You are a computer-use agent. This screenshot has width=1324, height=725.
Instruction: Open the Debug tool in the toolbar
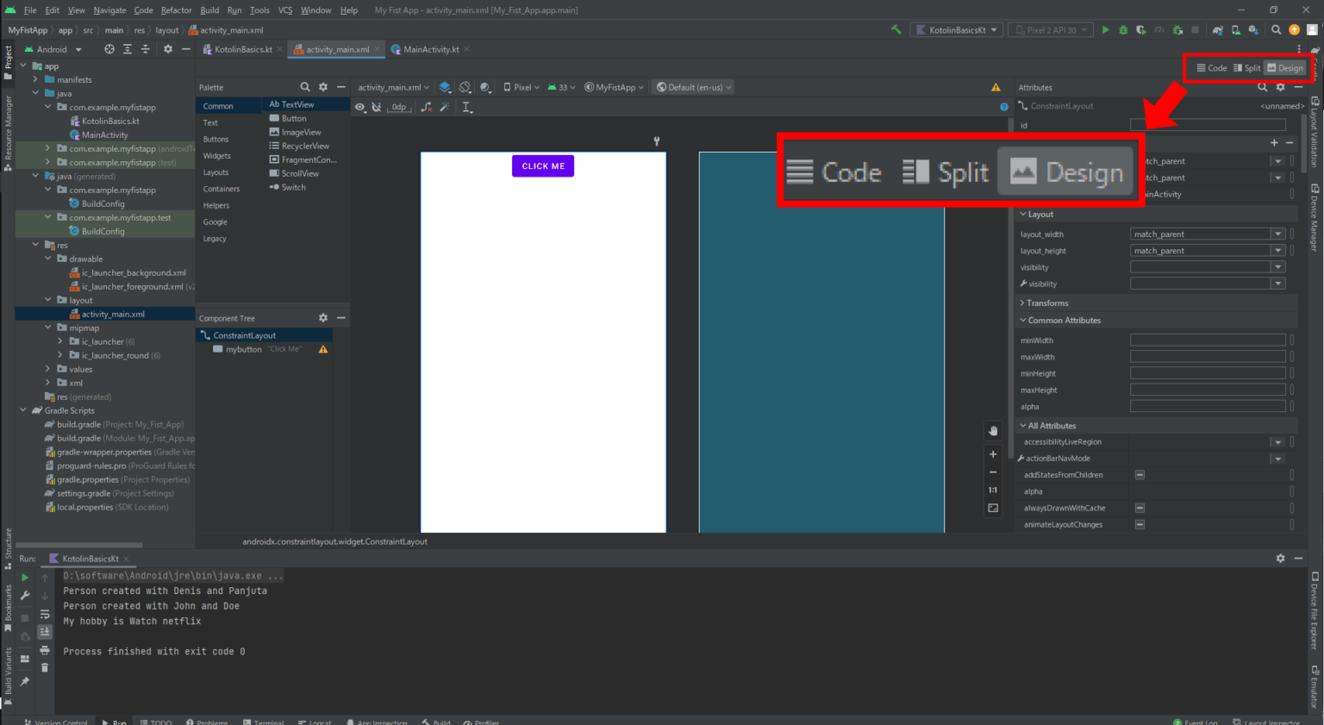pos(1123,30)
